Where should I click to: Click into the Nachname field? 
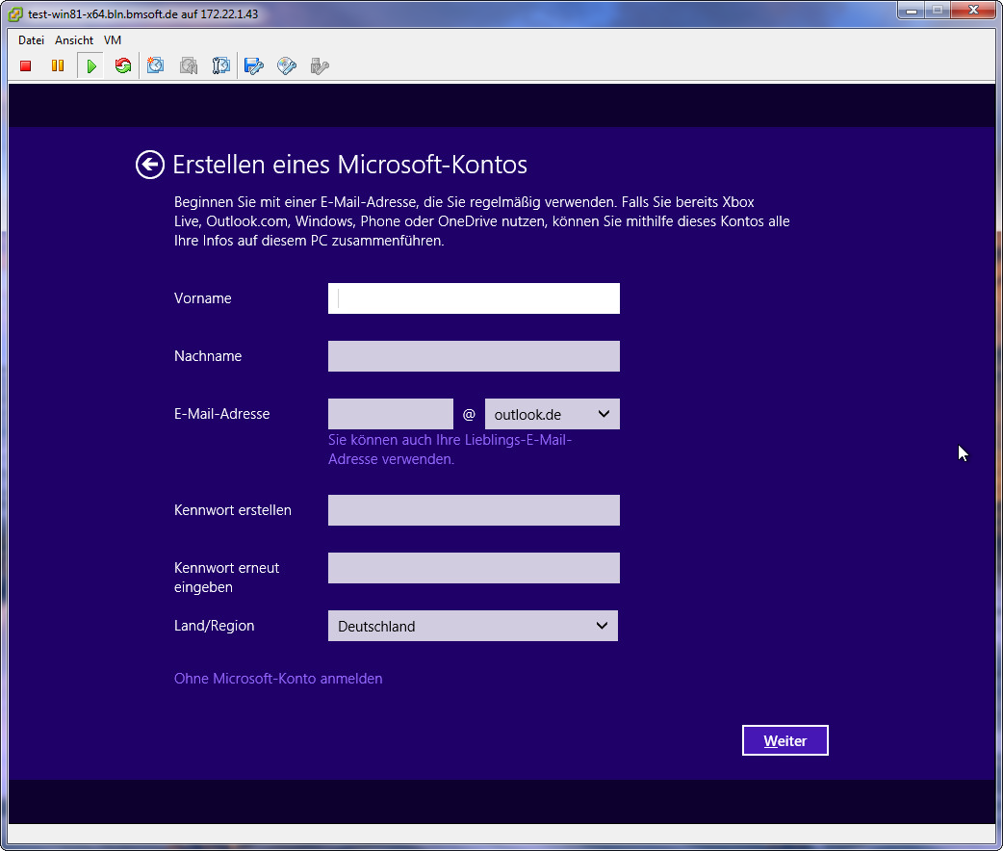(474, 356)
